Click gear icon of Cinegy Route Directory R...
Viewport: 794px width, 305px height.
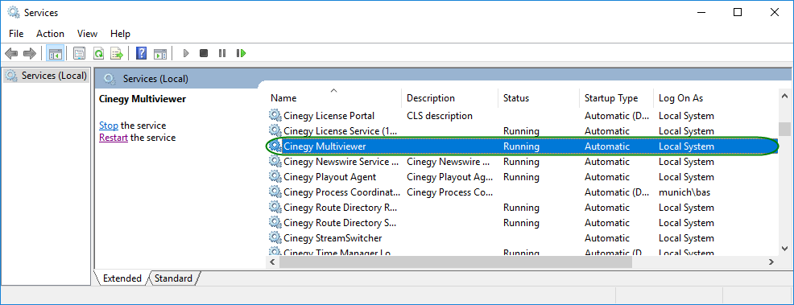pos(275,207)
